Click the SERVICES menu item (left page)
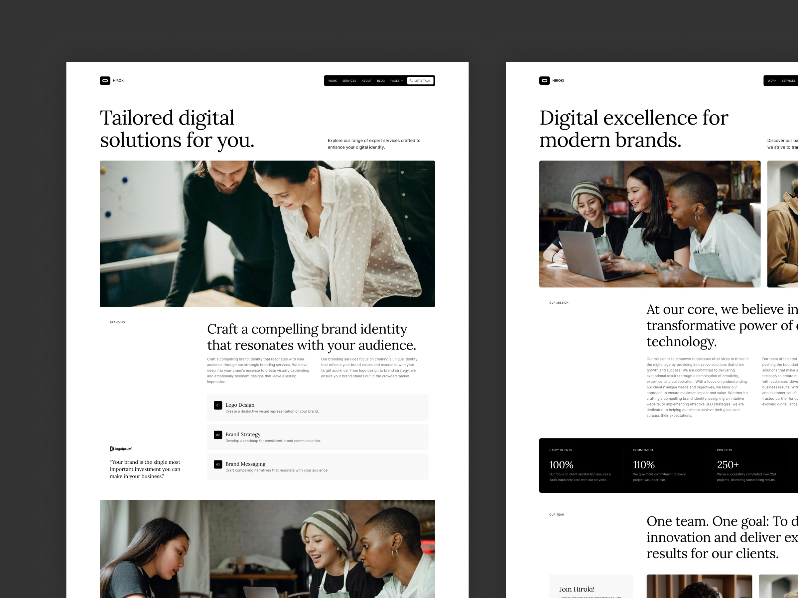This screenshot has width=798, height=598. click(349, 80)
